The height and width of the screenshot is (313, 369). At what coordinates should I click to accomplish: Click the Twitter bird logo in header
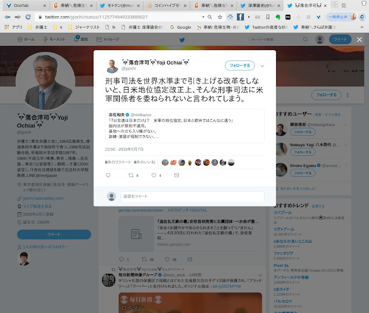[x=182, y=40]
